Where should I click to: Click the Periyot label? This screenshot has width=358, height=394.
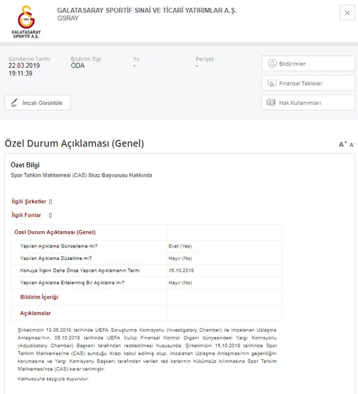(x=205, y=59)
